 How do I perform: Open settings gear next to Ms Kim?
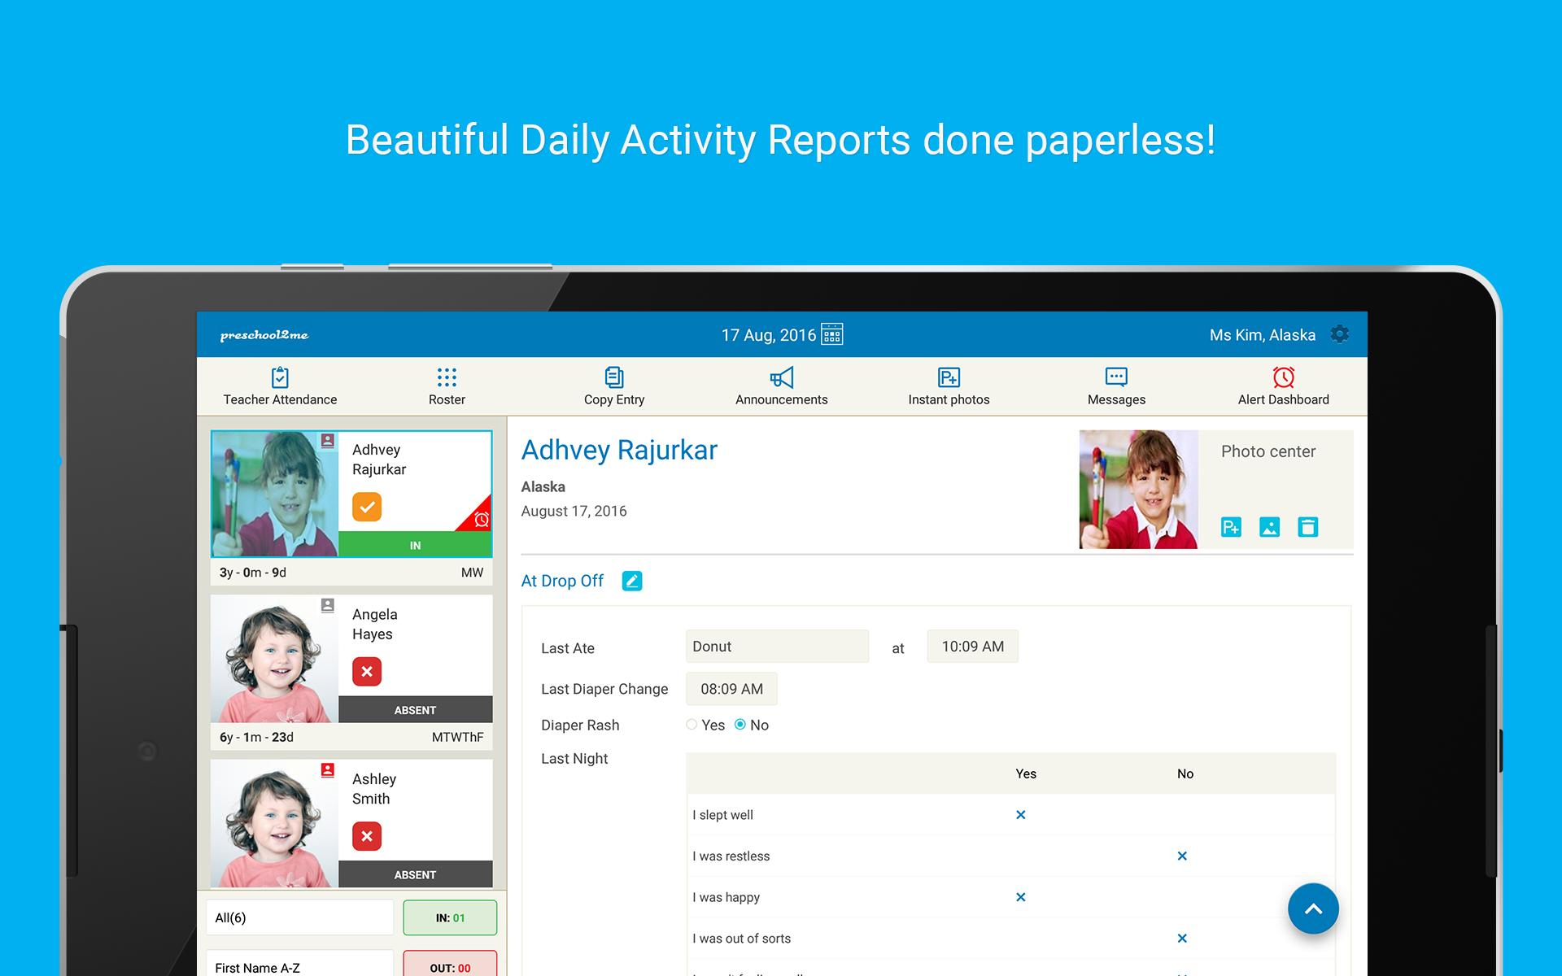tap(1339, 334)
